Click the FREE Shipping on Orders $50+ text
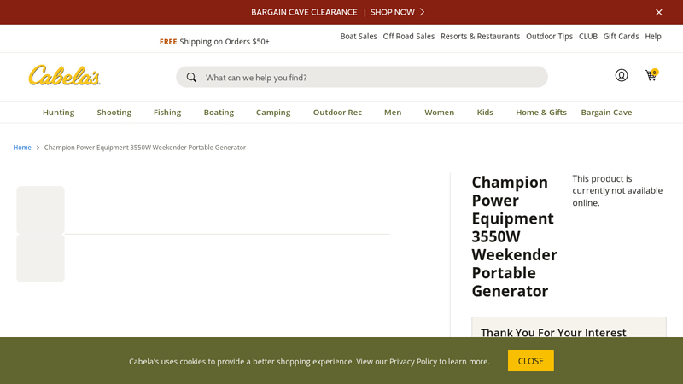 pos(214,41)
